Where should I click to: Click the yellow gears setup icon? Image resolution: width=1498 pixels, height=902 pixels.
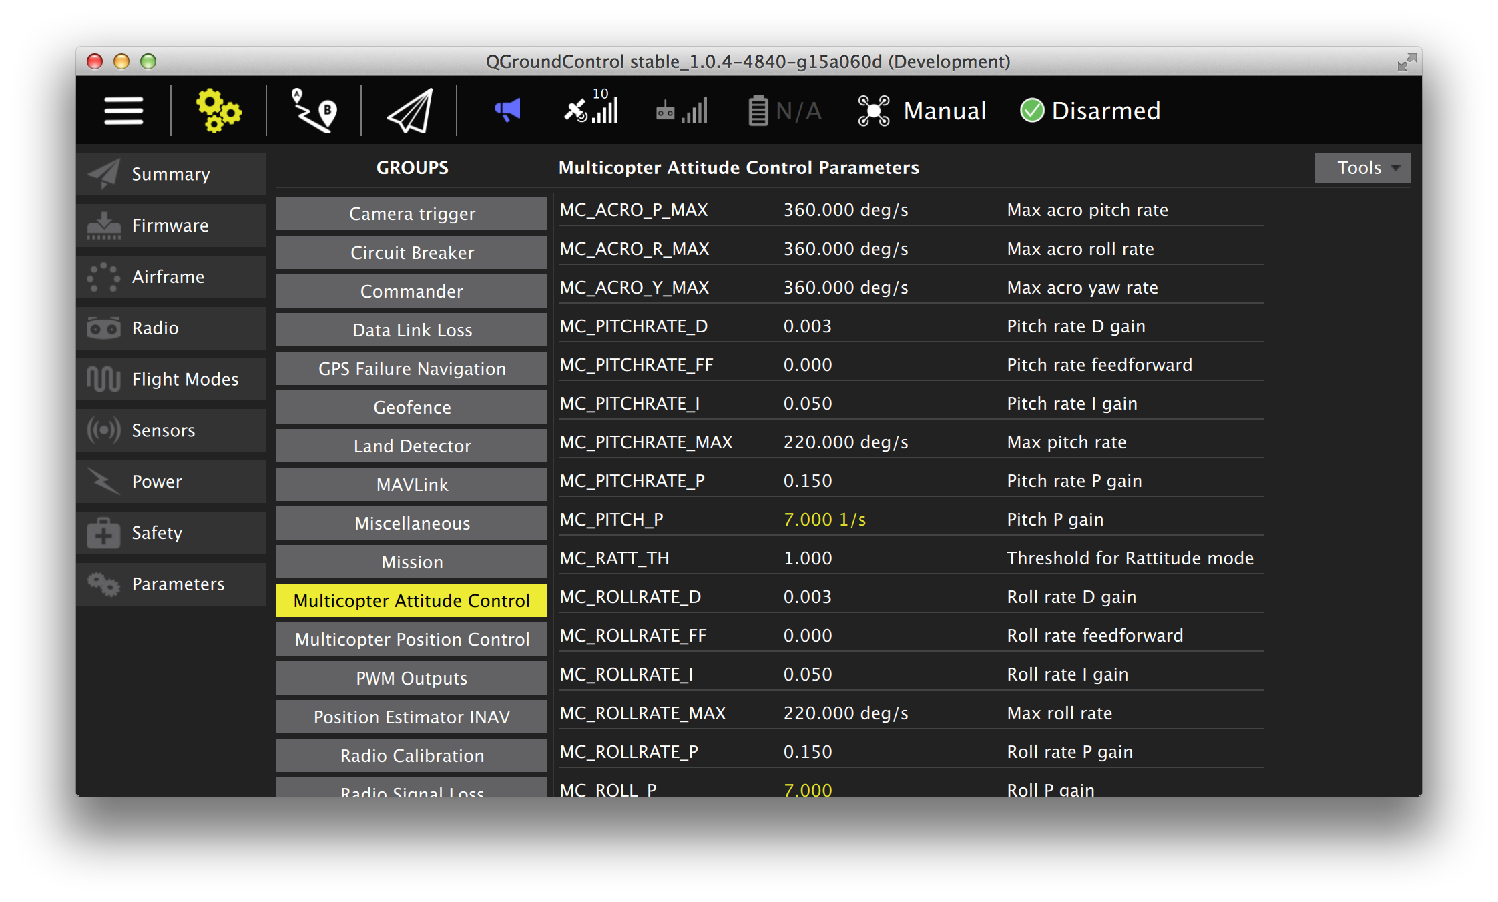(x=218, y=111)
